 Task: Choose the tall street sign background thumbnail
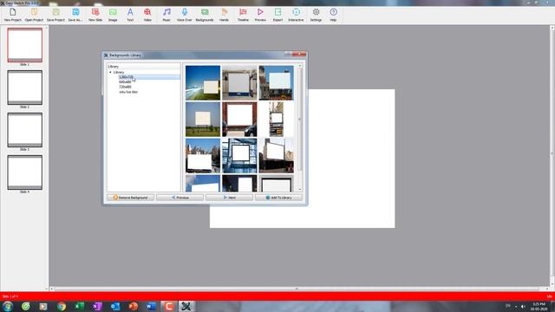[276, 120]
